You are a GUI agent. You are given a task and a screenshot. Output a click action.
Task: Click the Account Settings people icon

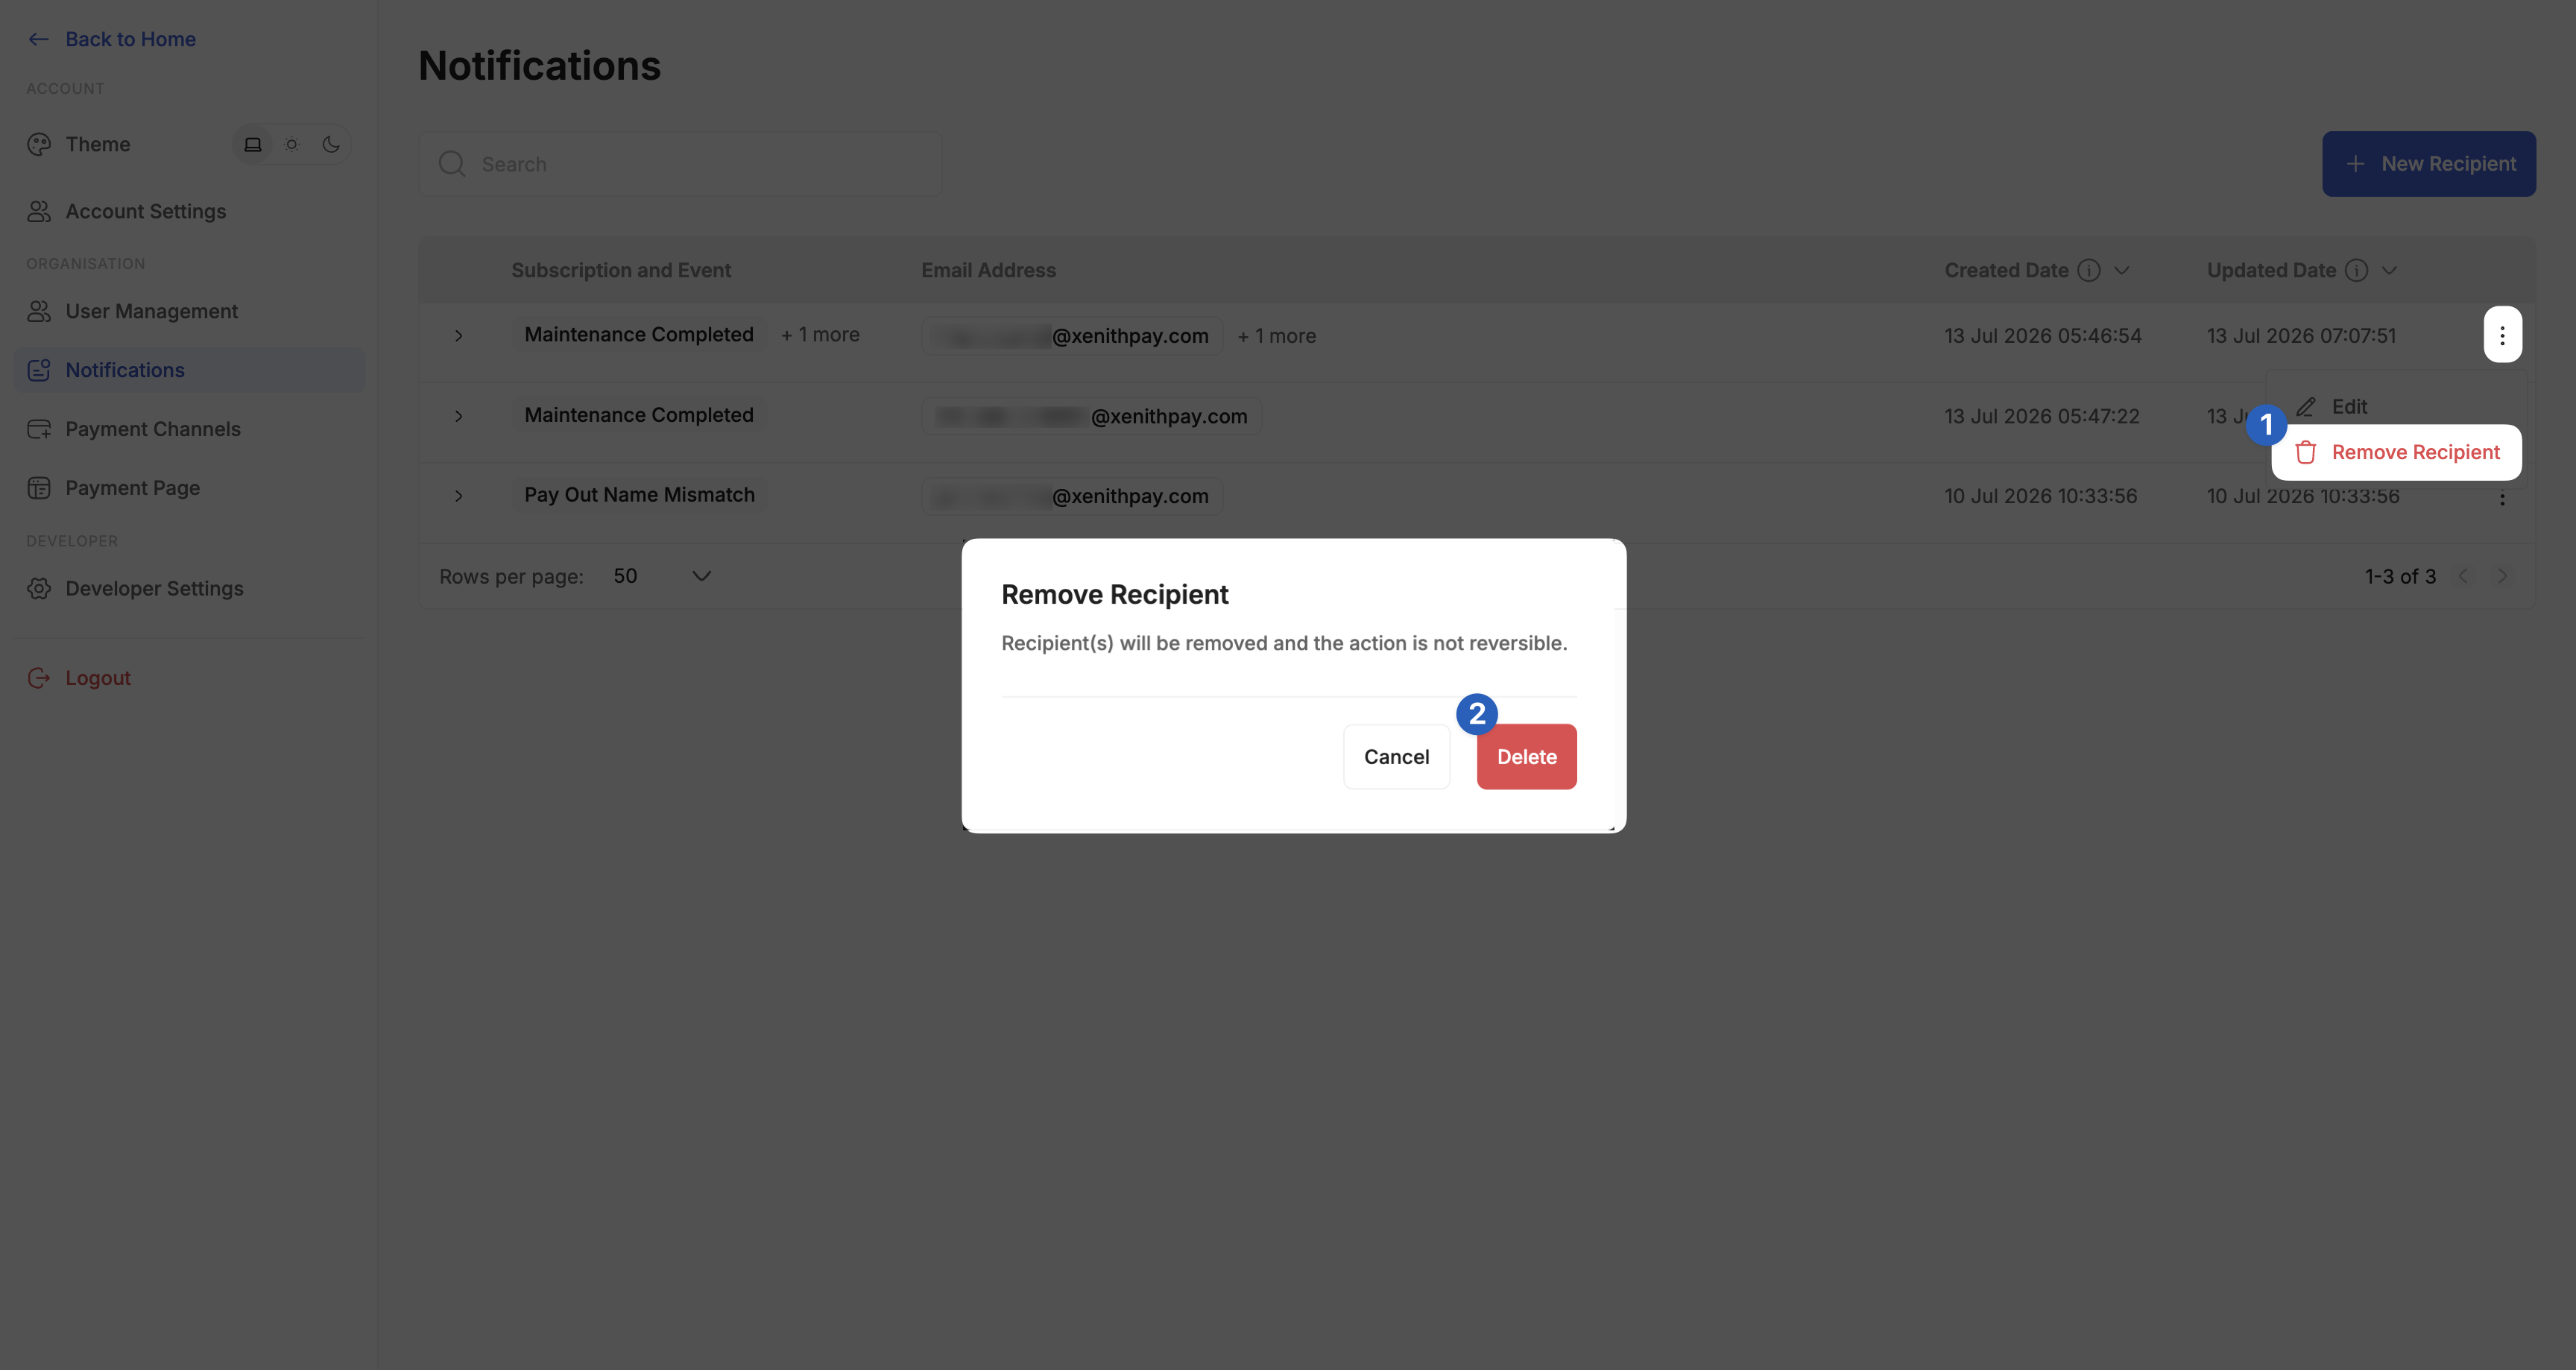[x=39, y=211]
